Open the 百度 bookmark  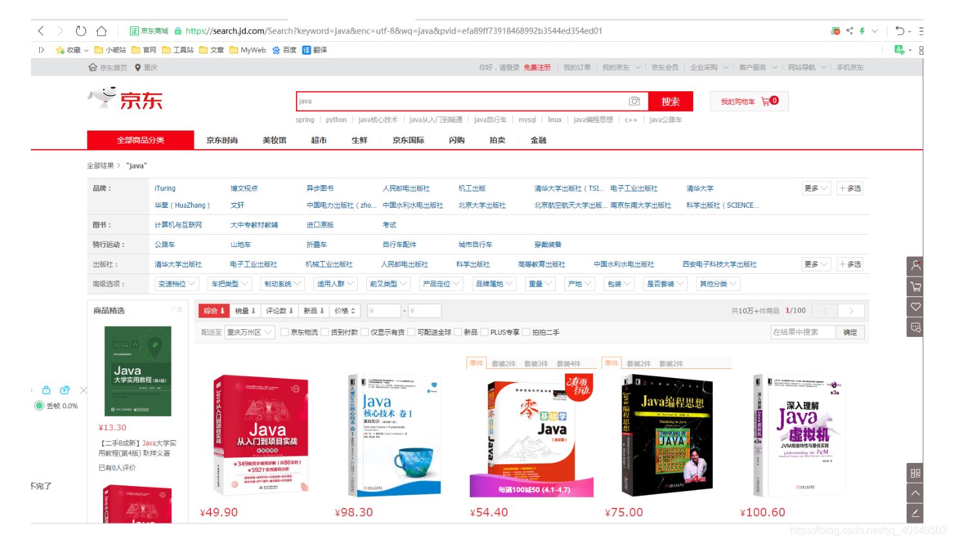click(284, 50)
